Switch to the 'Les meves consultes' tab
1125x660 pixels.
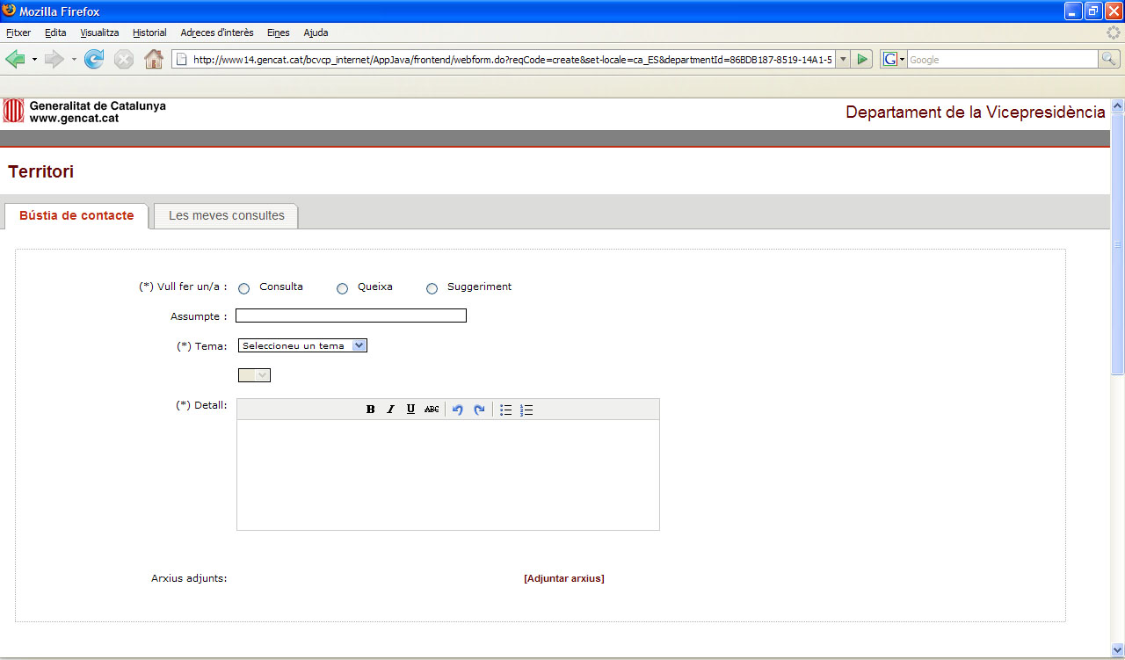(x=226, y=215)
